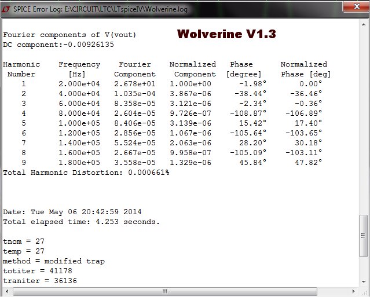Click Fourier component 2.678e+01
Screen dimensions: 370x297
click(135, 84)
